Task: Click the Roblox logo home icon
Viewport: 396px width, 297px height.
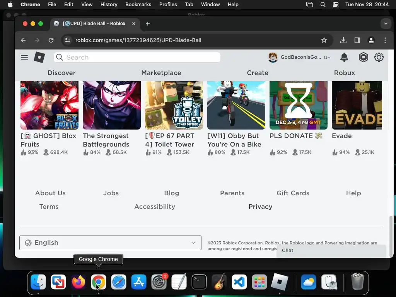Action: coord(39,57)
